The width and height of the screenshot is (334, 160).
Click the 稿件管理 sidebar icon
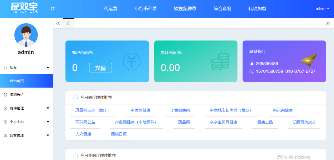pyautogui.click(x=5, y=108)
